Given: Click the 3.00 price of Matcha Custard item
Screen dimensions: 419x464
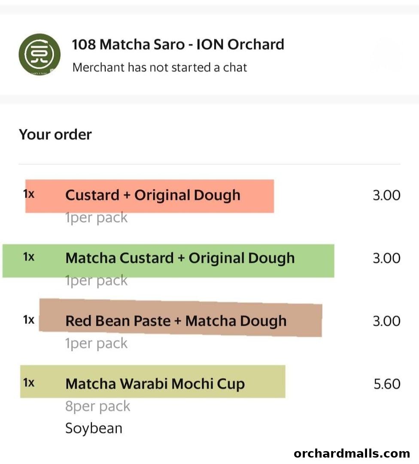Looking at the screenshot, I should click(386, 258).
